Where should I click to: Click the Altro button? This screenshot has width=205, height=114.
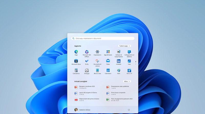coord(127,81)
